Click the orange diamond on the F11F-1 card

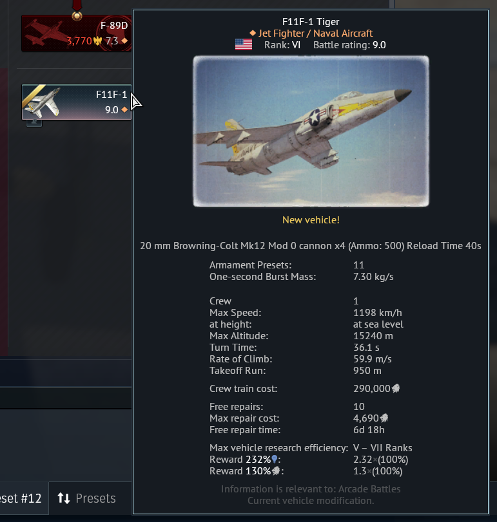(124, 109)
